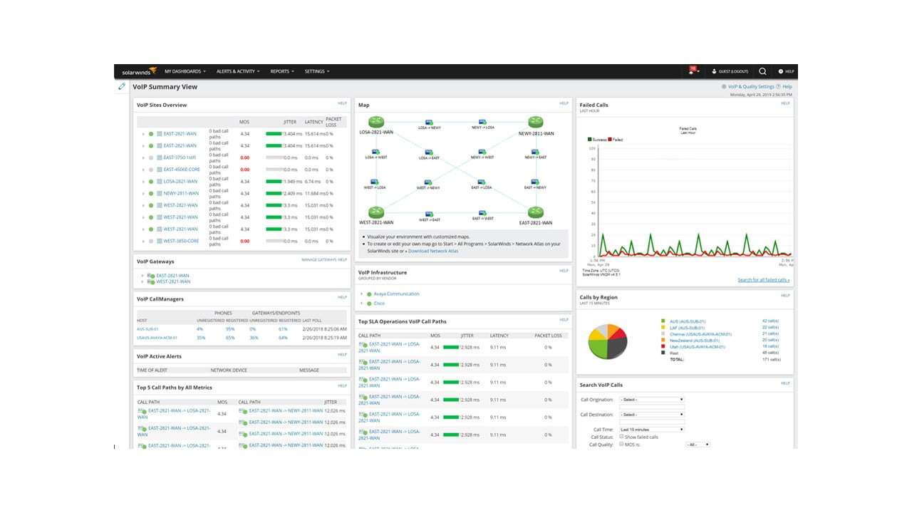Open the Alerts & Activity menu
The width and height of the screenshot is (912, 513).
[237, 71]
